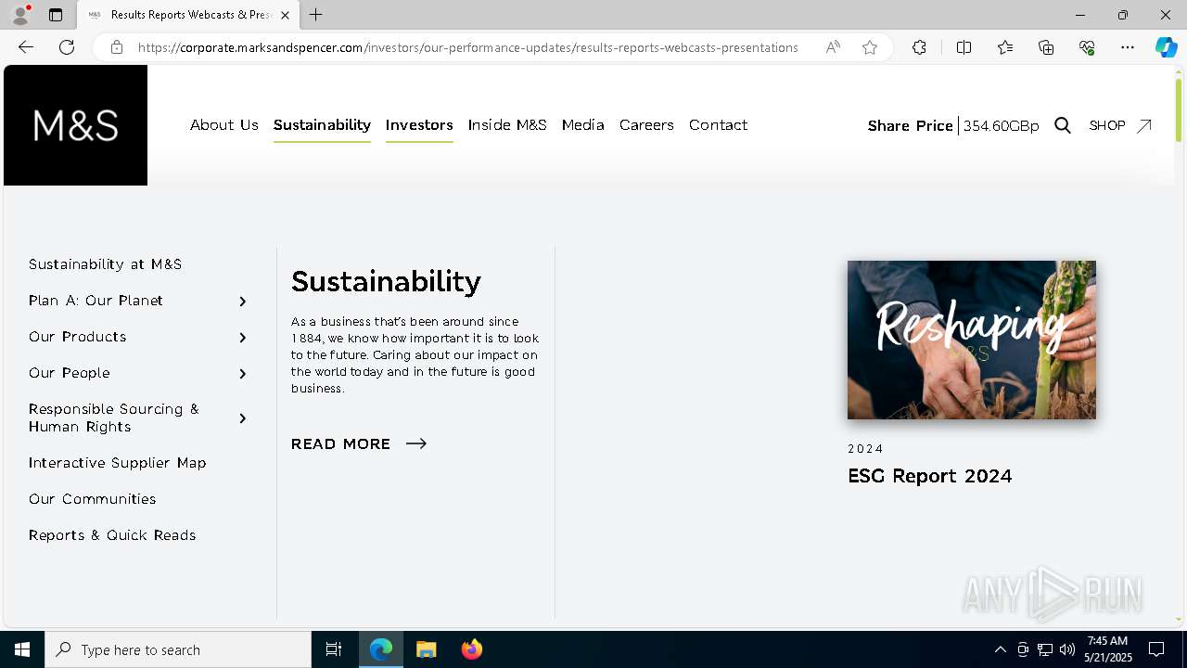Viewport: 1187px width, 668px height.
Task: Go back with browser back arrow
Action: pyautogui.click(x=26, y=47)
